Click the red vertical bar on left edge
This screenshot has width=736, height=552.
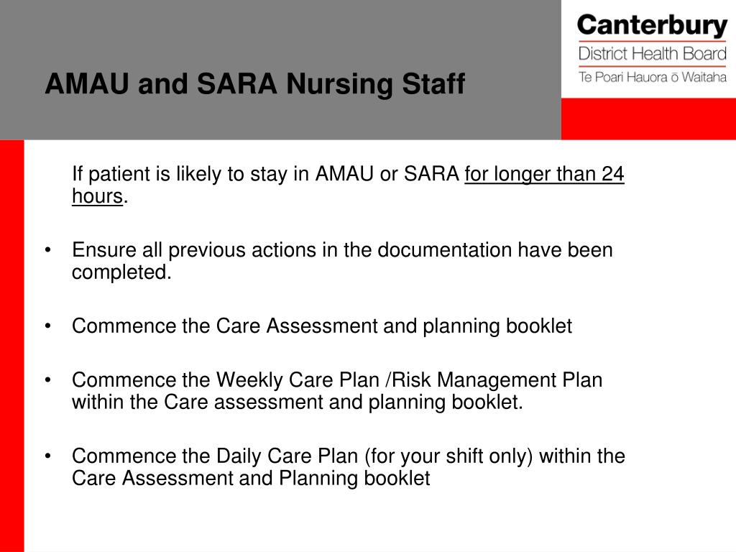(x=11, y=346)
